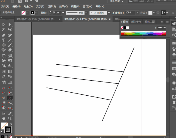Select the Ellipse tool
The height and width of the screenshot is (138, 176).
click(4, 45)
